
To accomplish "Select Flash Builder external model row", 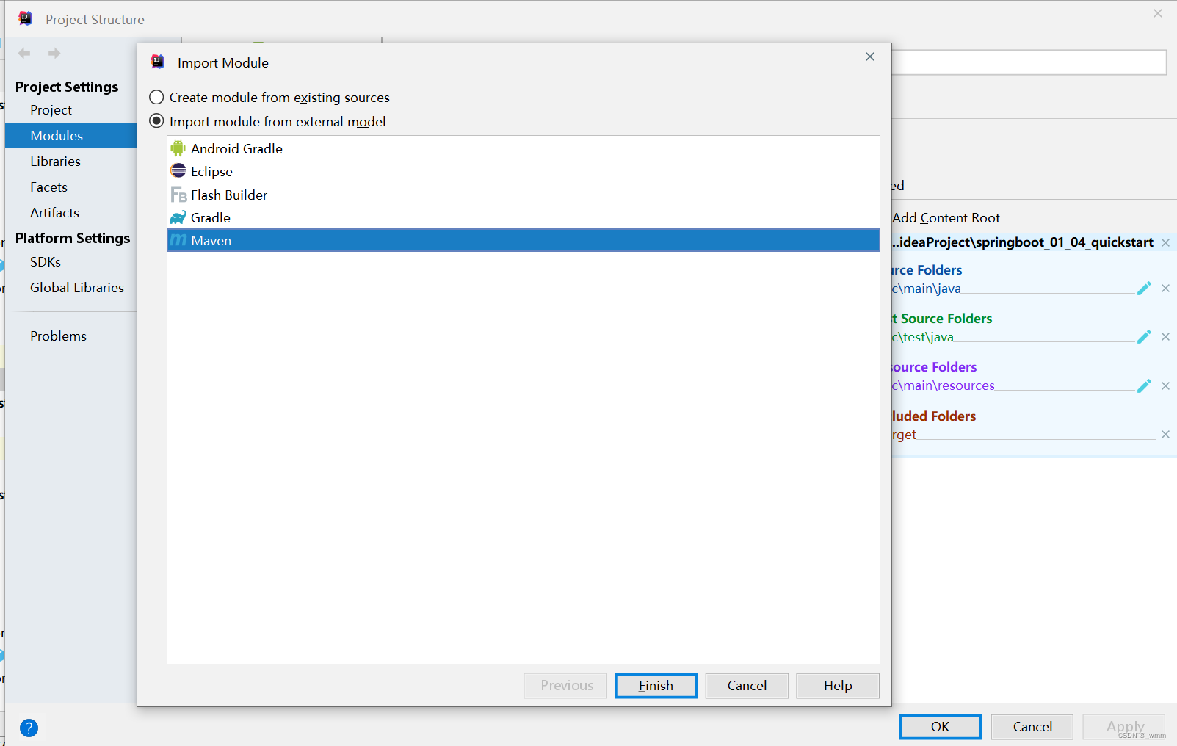I will (x=523, y=195).
